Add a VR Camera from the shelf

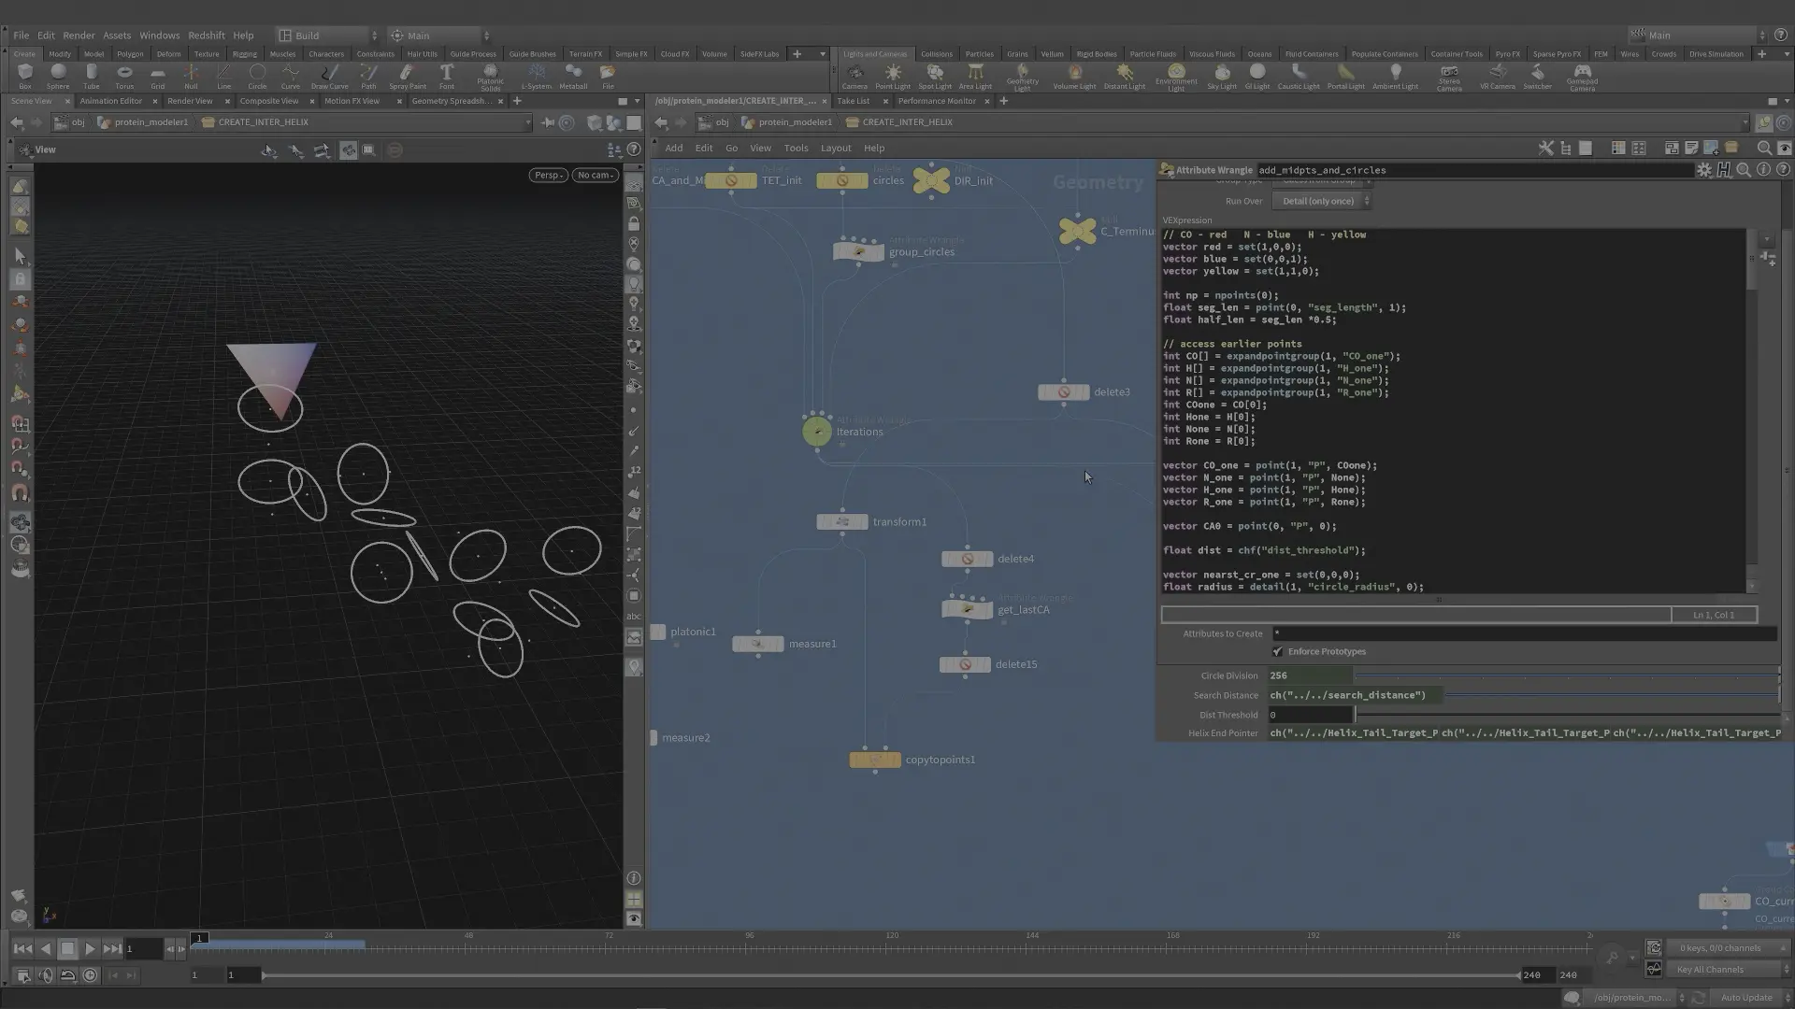click(x=1497, y=76)
